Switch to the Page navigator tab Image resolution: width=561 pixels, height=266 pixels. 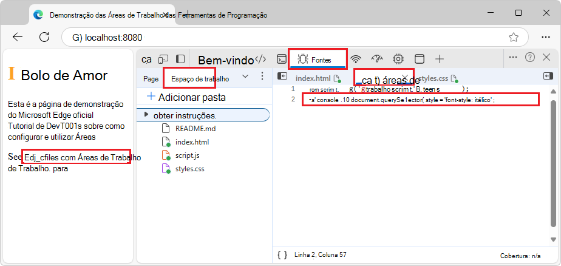coord(151,79)
